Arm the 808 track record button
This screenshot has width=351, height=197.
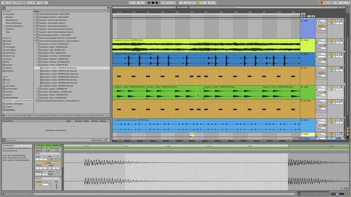tap(341, 68)
